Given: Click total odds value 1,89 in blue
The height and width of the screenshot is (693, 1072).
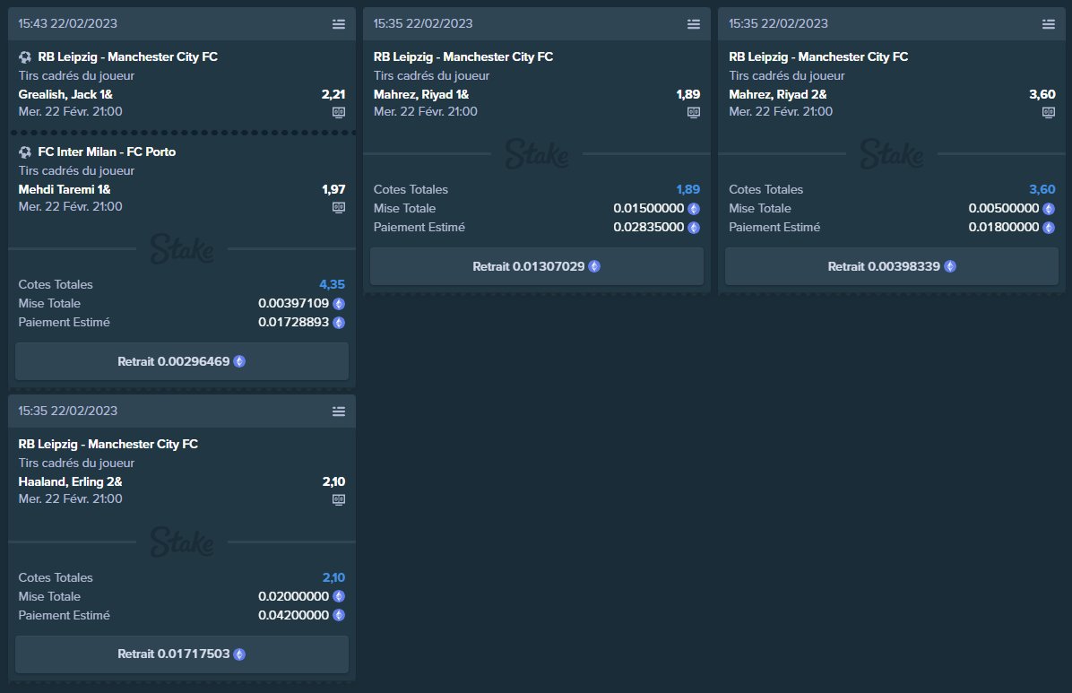Looking at the screenshot, I should click(x=687, y=189).
